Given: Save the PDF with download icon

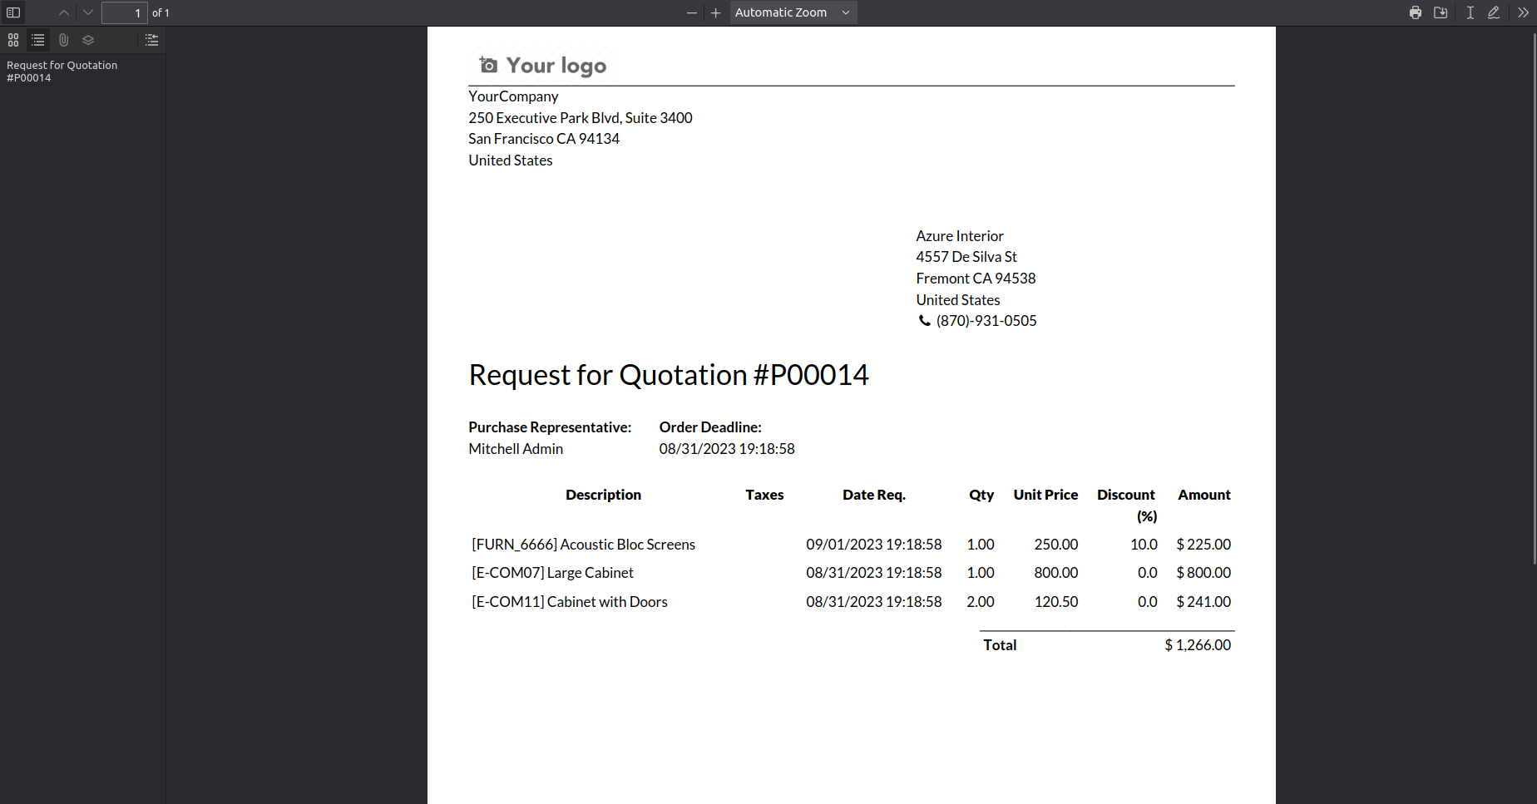Looking at the screenshot, I should pos(1441,12).
